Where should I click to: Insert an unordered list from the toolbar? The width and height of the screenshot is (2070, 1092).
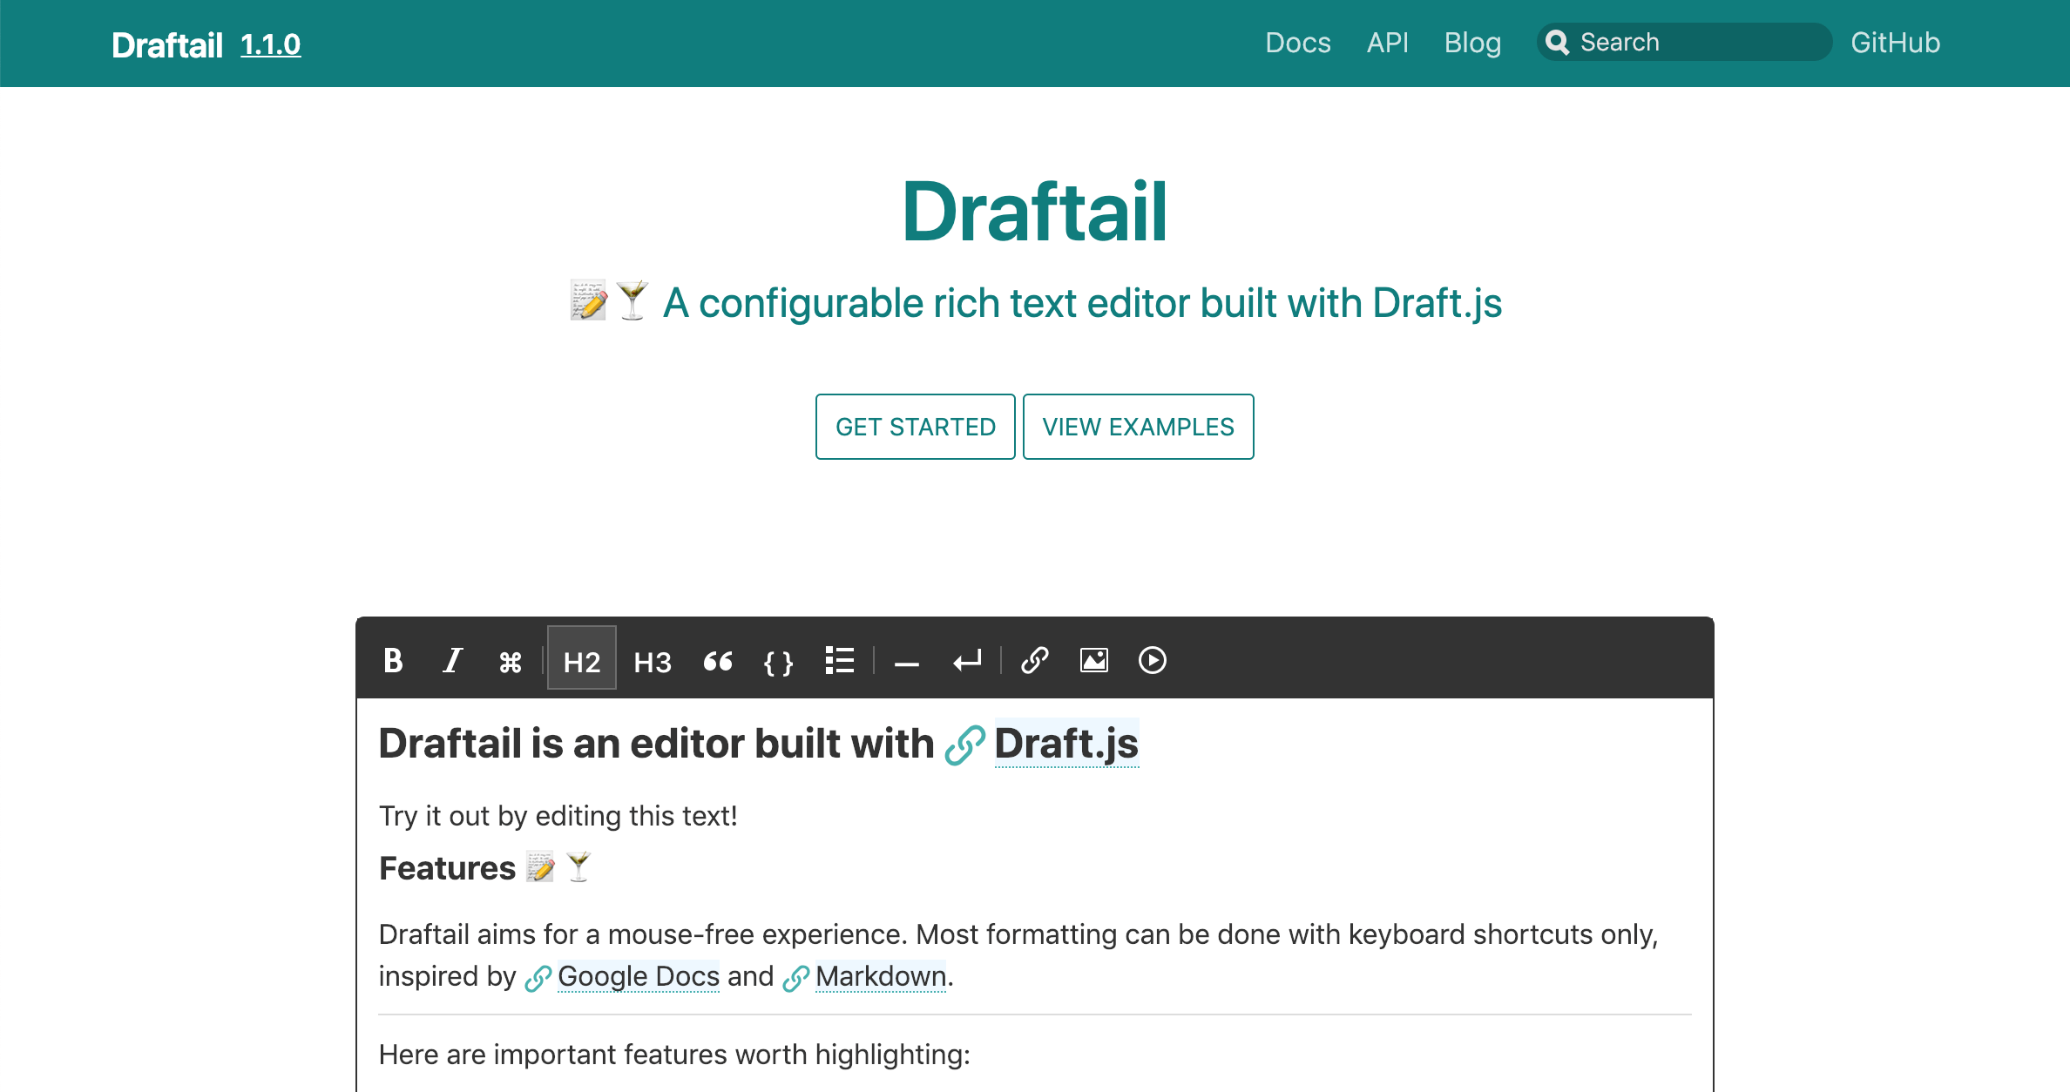839,661
